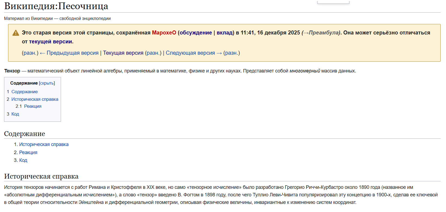Select contents box entry 2 Историческая справка
Viewport: 446px width, 212px height.
point(35,99)
